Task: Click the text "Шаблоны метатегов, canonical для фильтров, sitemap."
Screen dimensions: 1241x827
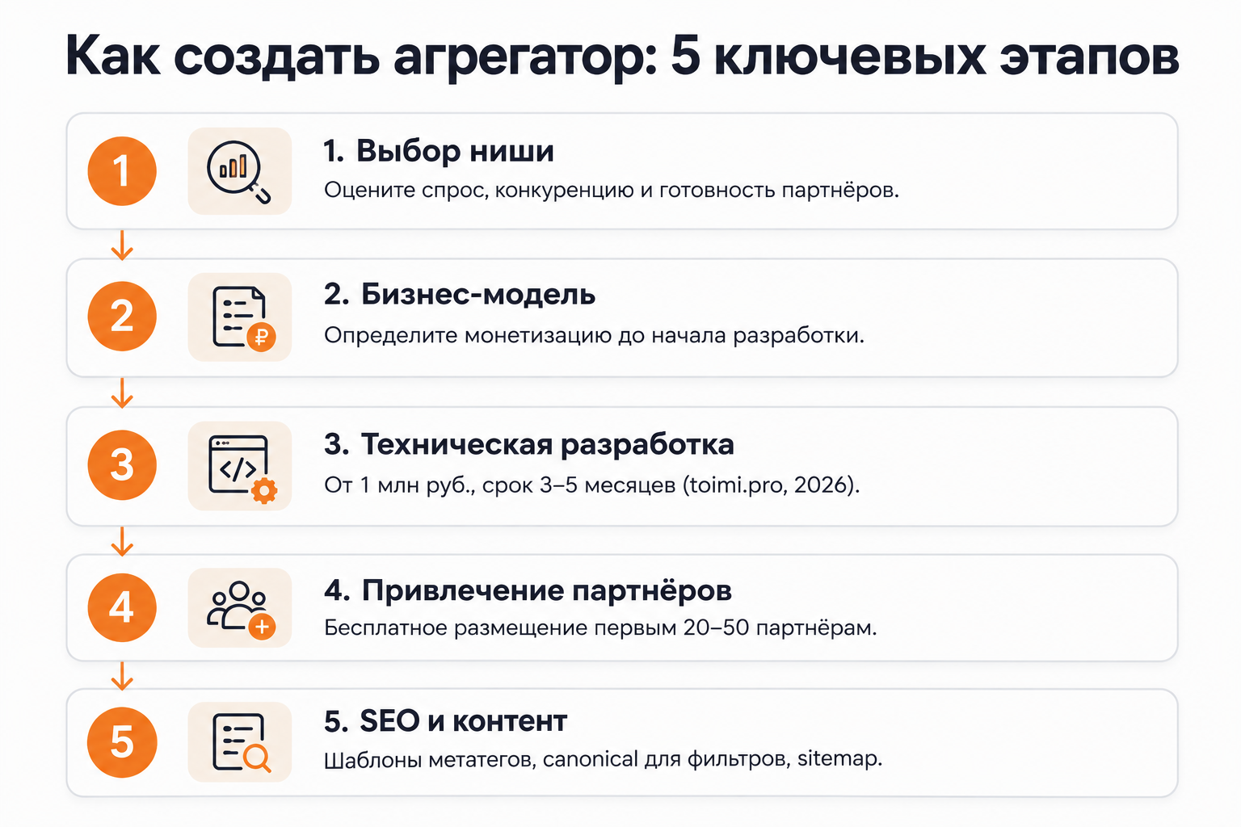Action: [x=603, y=759]
